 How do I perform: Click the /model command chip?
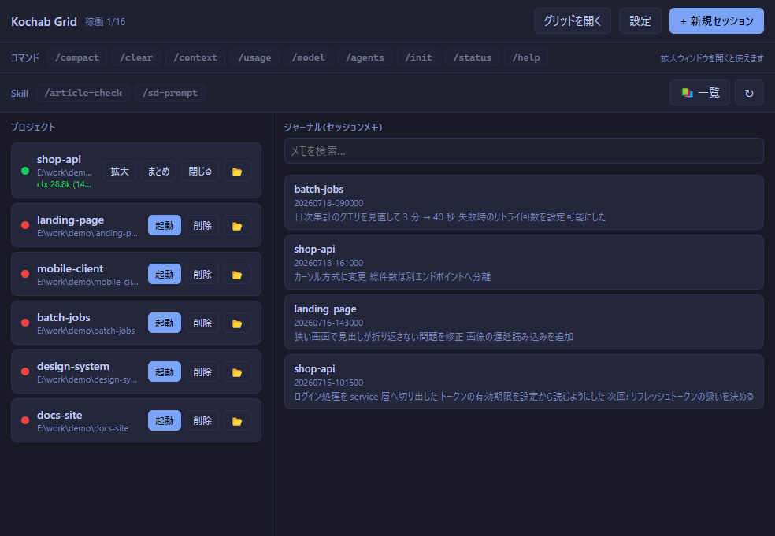[x=309, y=57]
